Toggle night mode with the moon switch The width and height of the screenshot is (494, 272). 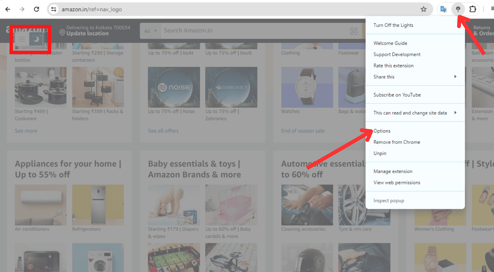[x=36, y=39]
